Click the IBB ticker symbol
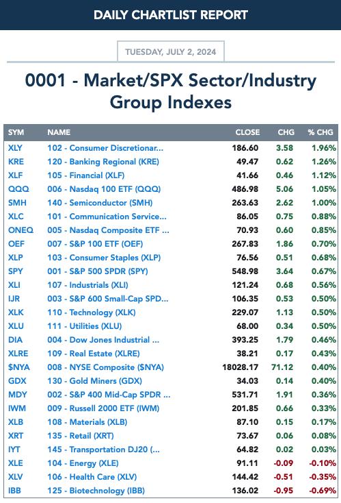341x503 pixels. 14,491
